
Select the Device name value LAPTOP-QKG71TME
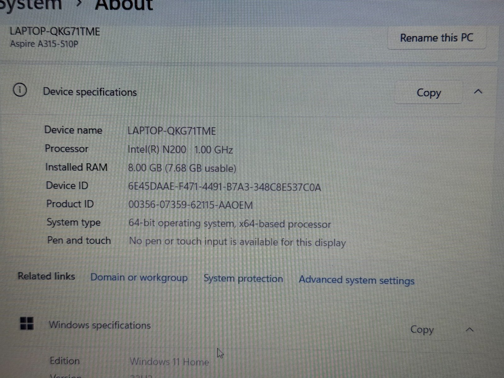pyautogui.click(x=172, y=131)
